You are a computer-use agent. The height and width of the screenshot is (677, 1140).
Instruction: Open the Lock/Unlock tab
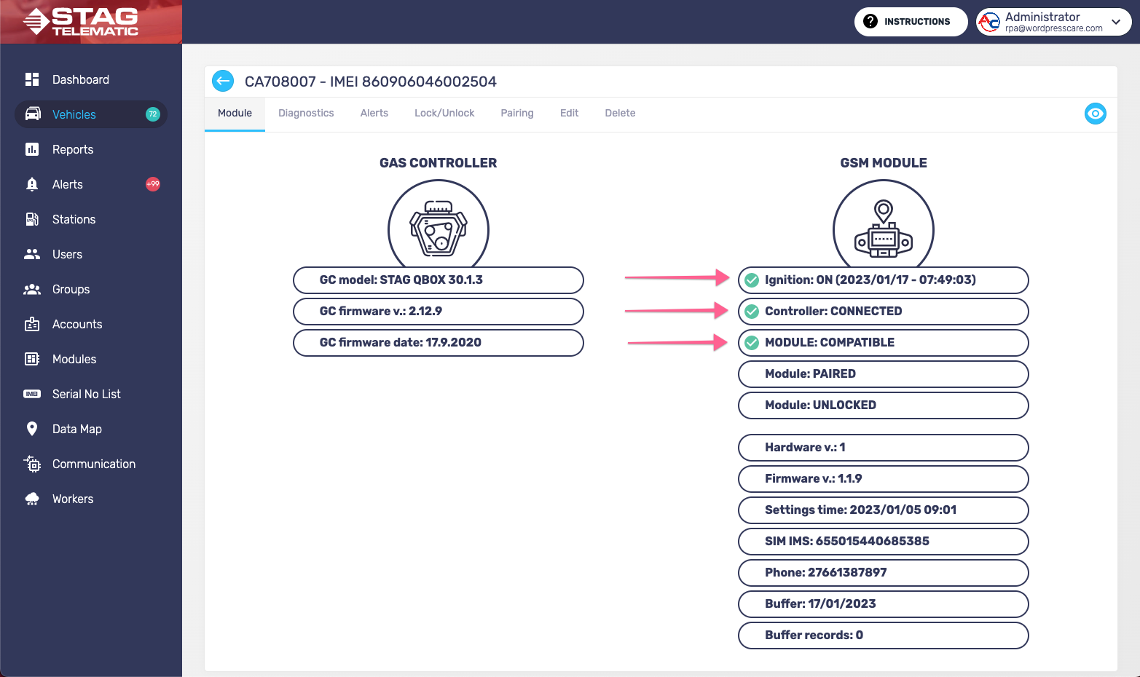pyautogui.click(x=444, y=114)
